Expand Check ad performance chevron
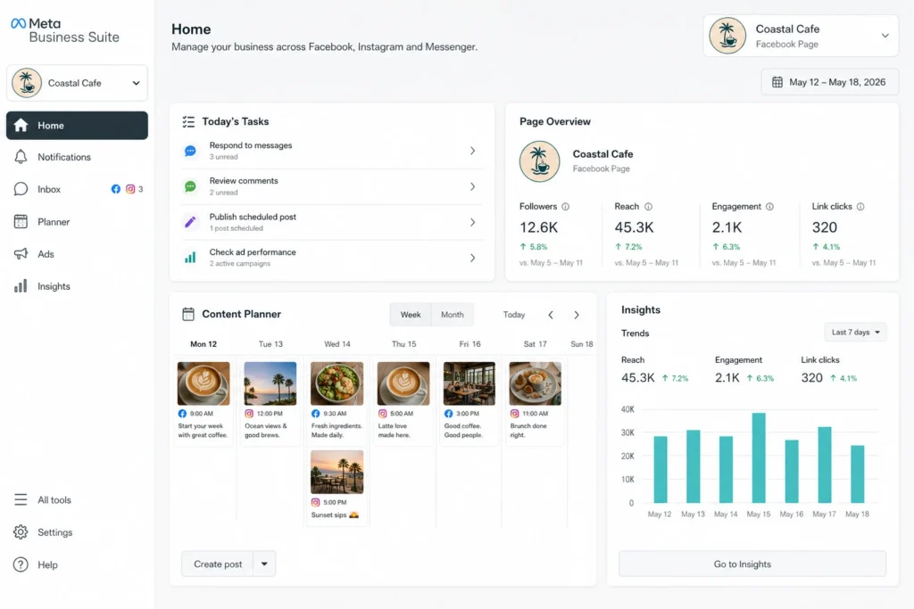Image resolution: width=914 pixels, height=609 pixels. click(x=472, y=258)
